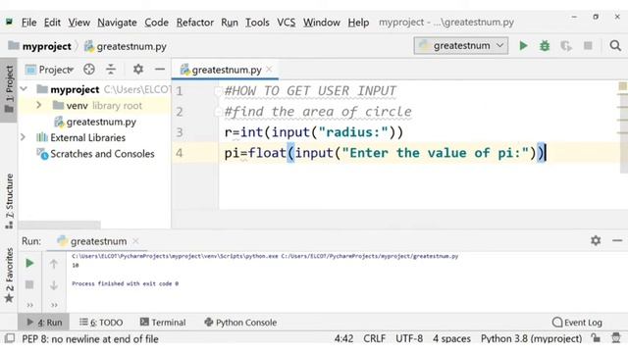Open the View menu
The width and height of the screenshot is (628, 353).
pyautogui.click(x=78, y=23)
